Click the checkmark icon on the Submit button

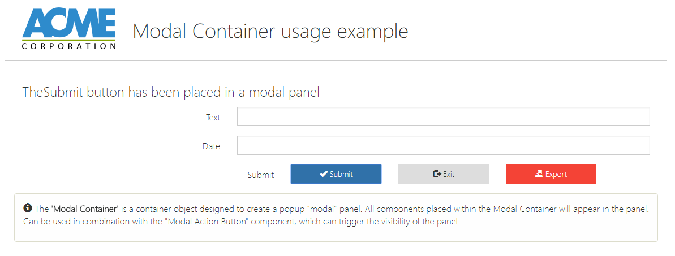tap(324, 174)
